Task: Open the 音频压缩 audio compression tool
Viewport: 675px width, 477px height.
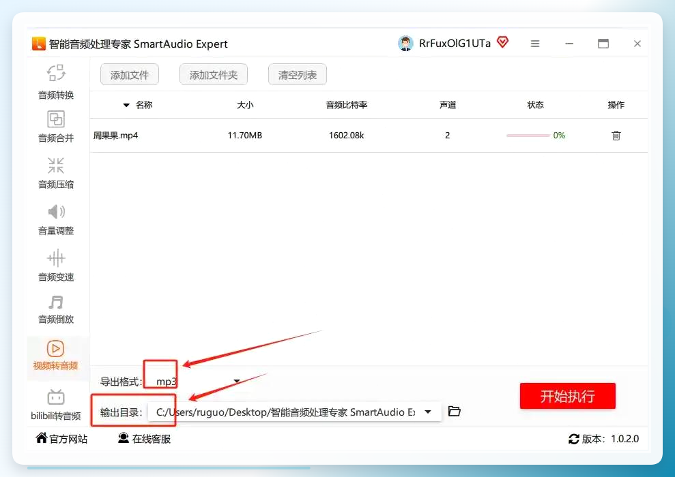Action: pos(56,173)
